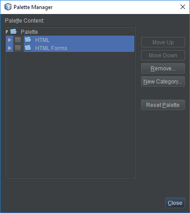Select the Palette root tree item

(29, 32)
